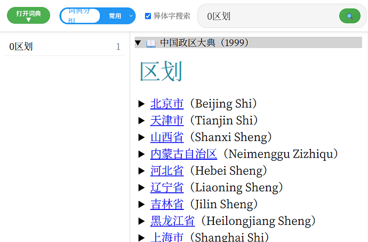This screenshot has width=368, height=242.
Task: Expand the 北京市 entry triangle
Action: (141, 104)
